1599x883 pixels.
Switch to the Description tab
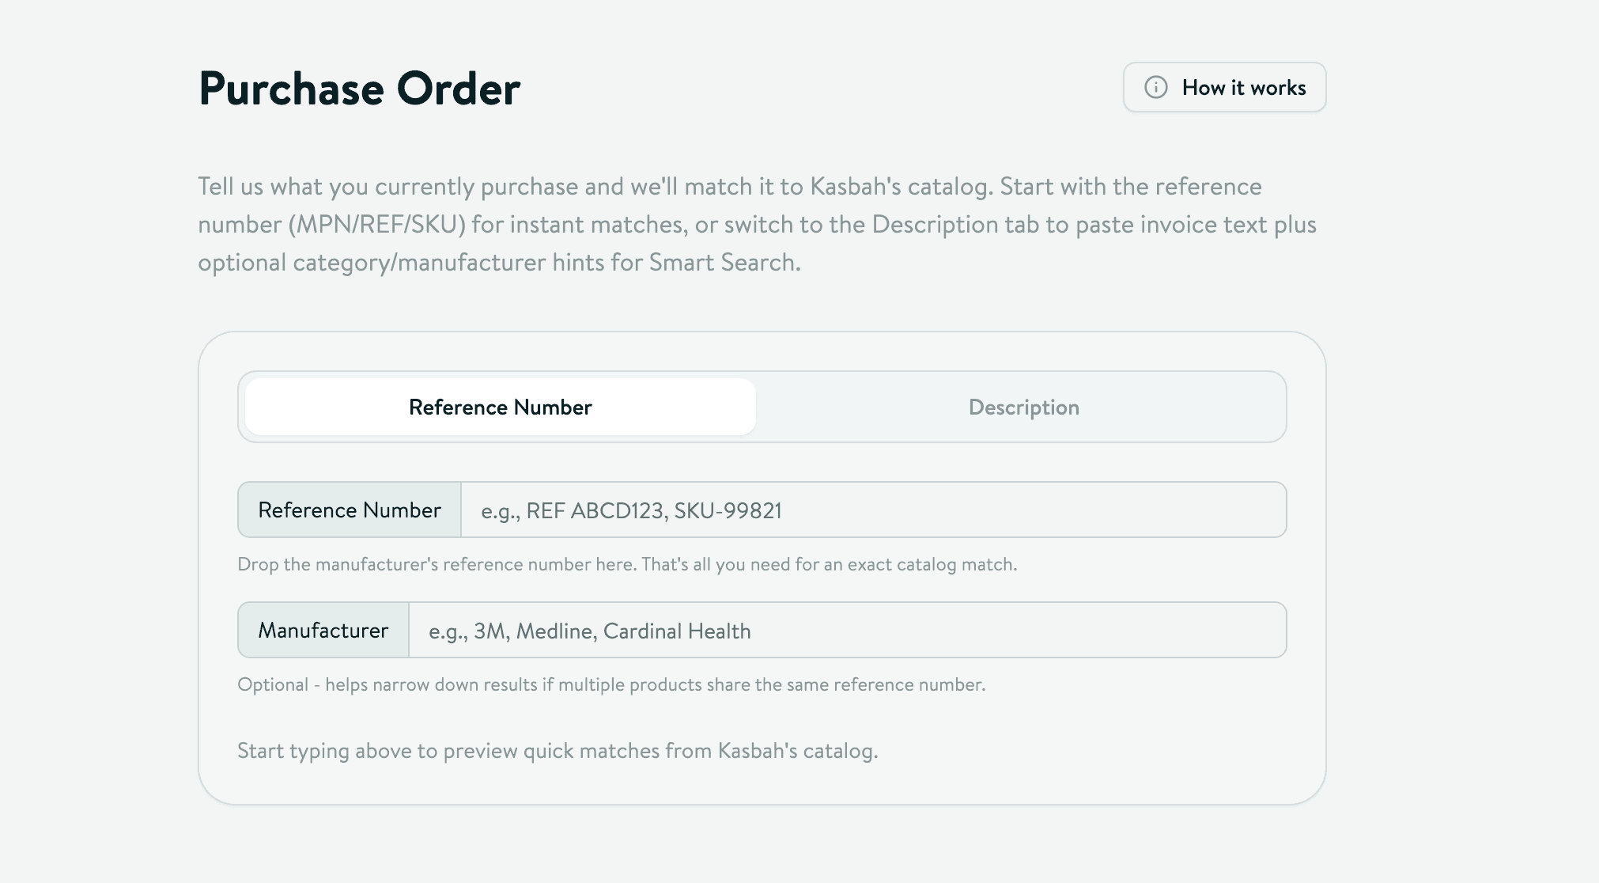(1022, 407)
